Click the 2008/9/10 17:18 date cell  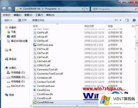pyautogui.click(x=94, y=45)
